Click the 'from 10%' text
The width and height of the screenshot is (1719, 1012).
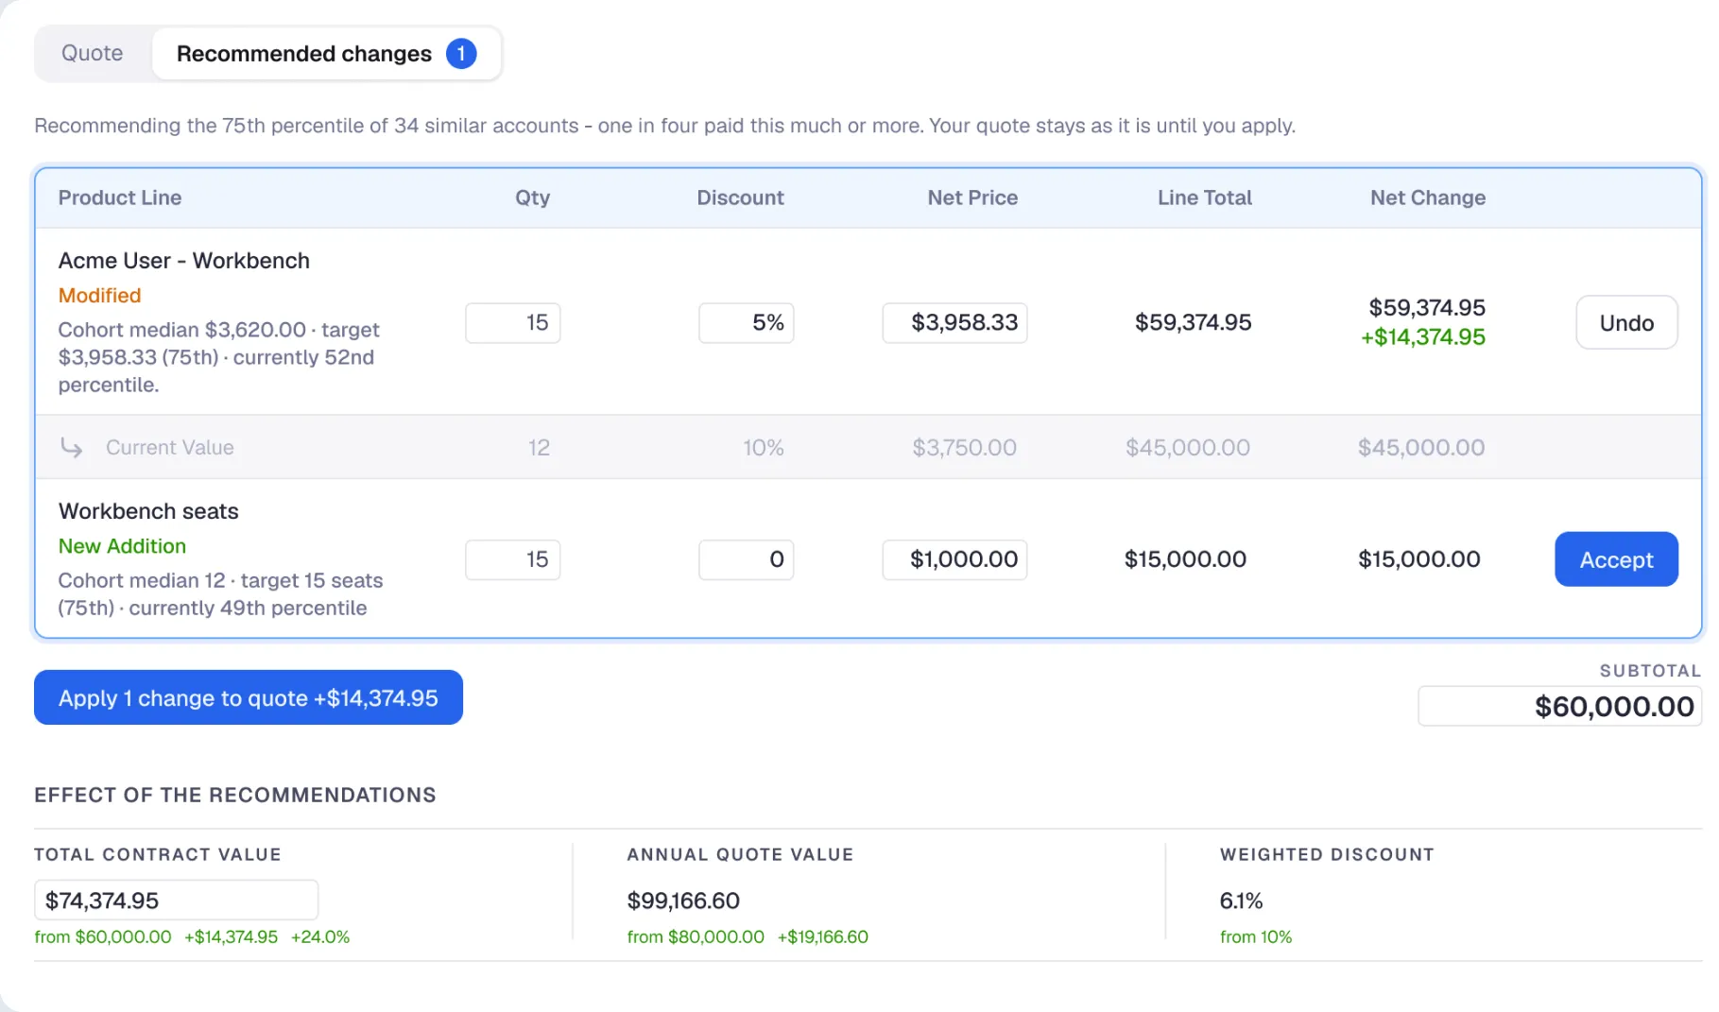click(x=1255, y=936)
